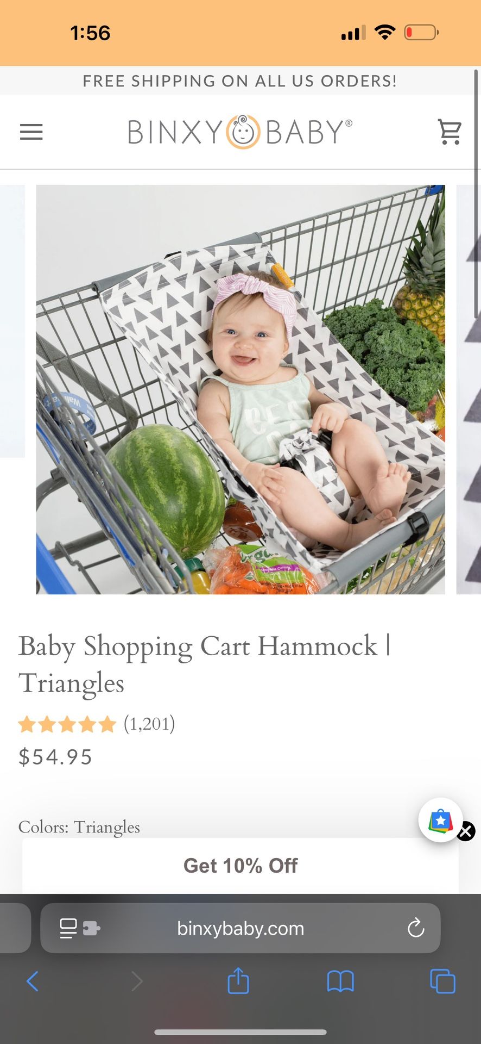The image size is (481, 1044).
Task: Open the Safari share sheet
Action: 238,980
